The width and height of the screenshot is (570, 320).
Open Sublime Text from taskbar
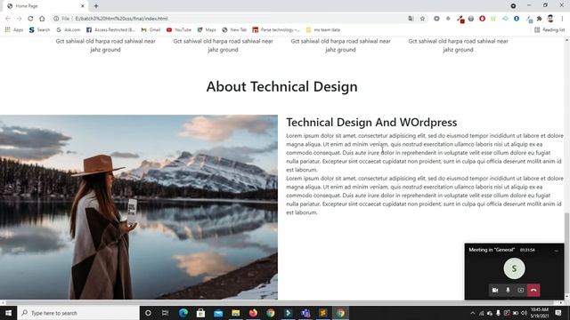pos(322,313)
